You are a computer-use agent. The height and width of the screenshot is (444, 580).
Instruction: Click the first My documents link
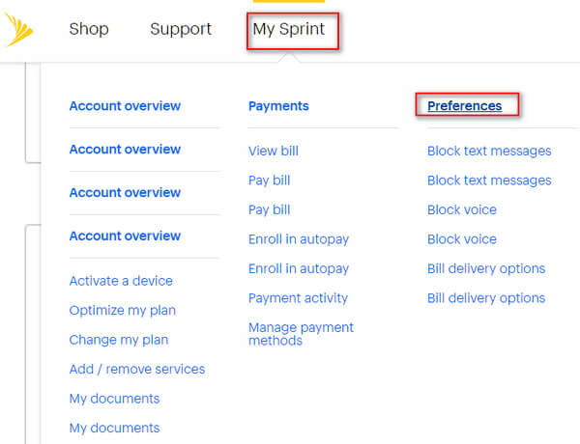click(x=114, y=399)
